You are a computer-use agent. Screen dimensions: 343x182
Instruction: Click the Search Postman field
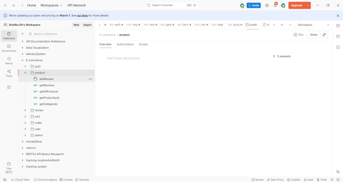pos(171,5)
